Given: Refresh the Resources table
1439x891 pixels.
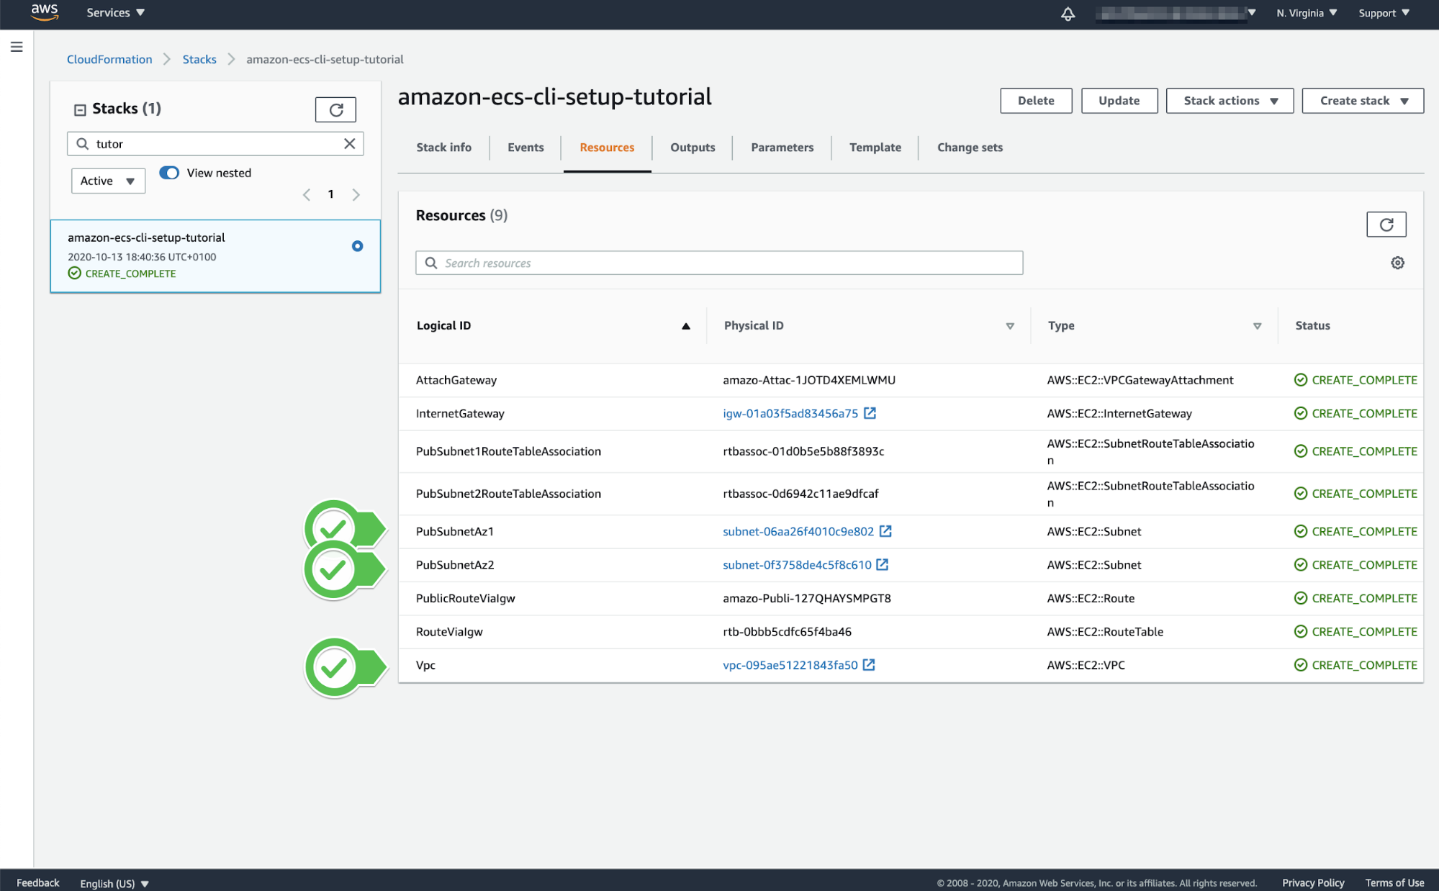Looking at the screenshot, I should pyautogui.click(x=1386, y=225).
